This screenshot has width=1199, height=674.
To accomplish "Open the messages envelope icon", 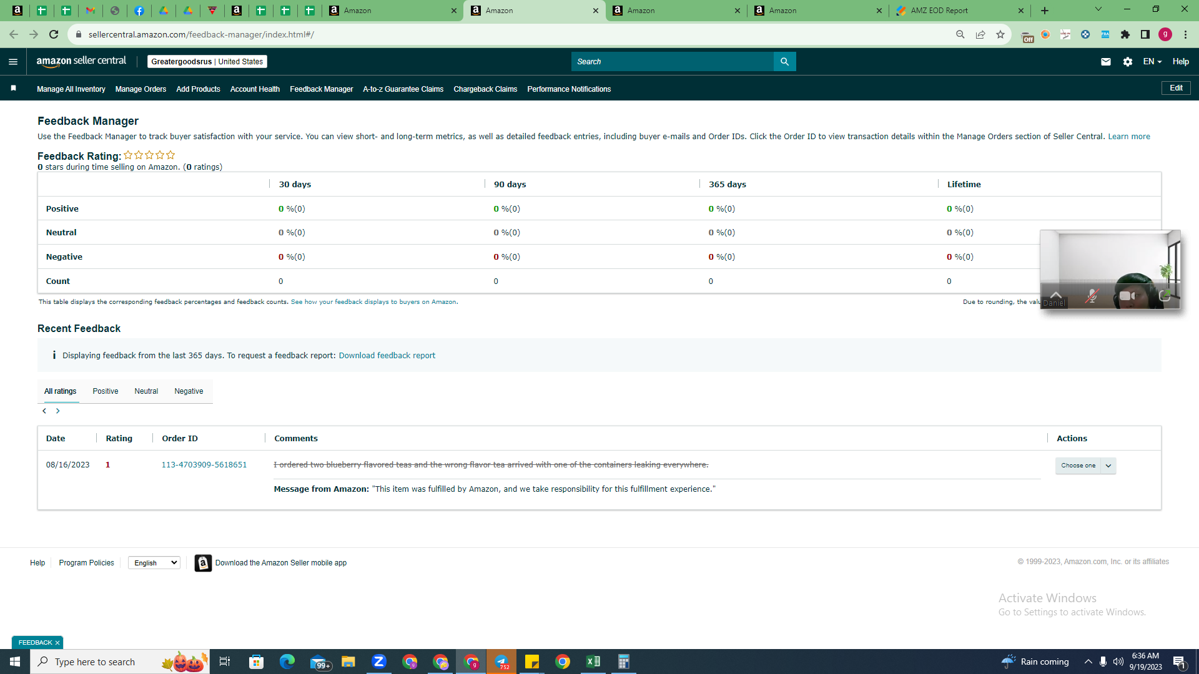I will [1106, 62].
